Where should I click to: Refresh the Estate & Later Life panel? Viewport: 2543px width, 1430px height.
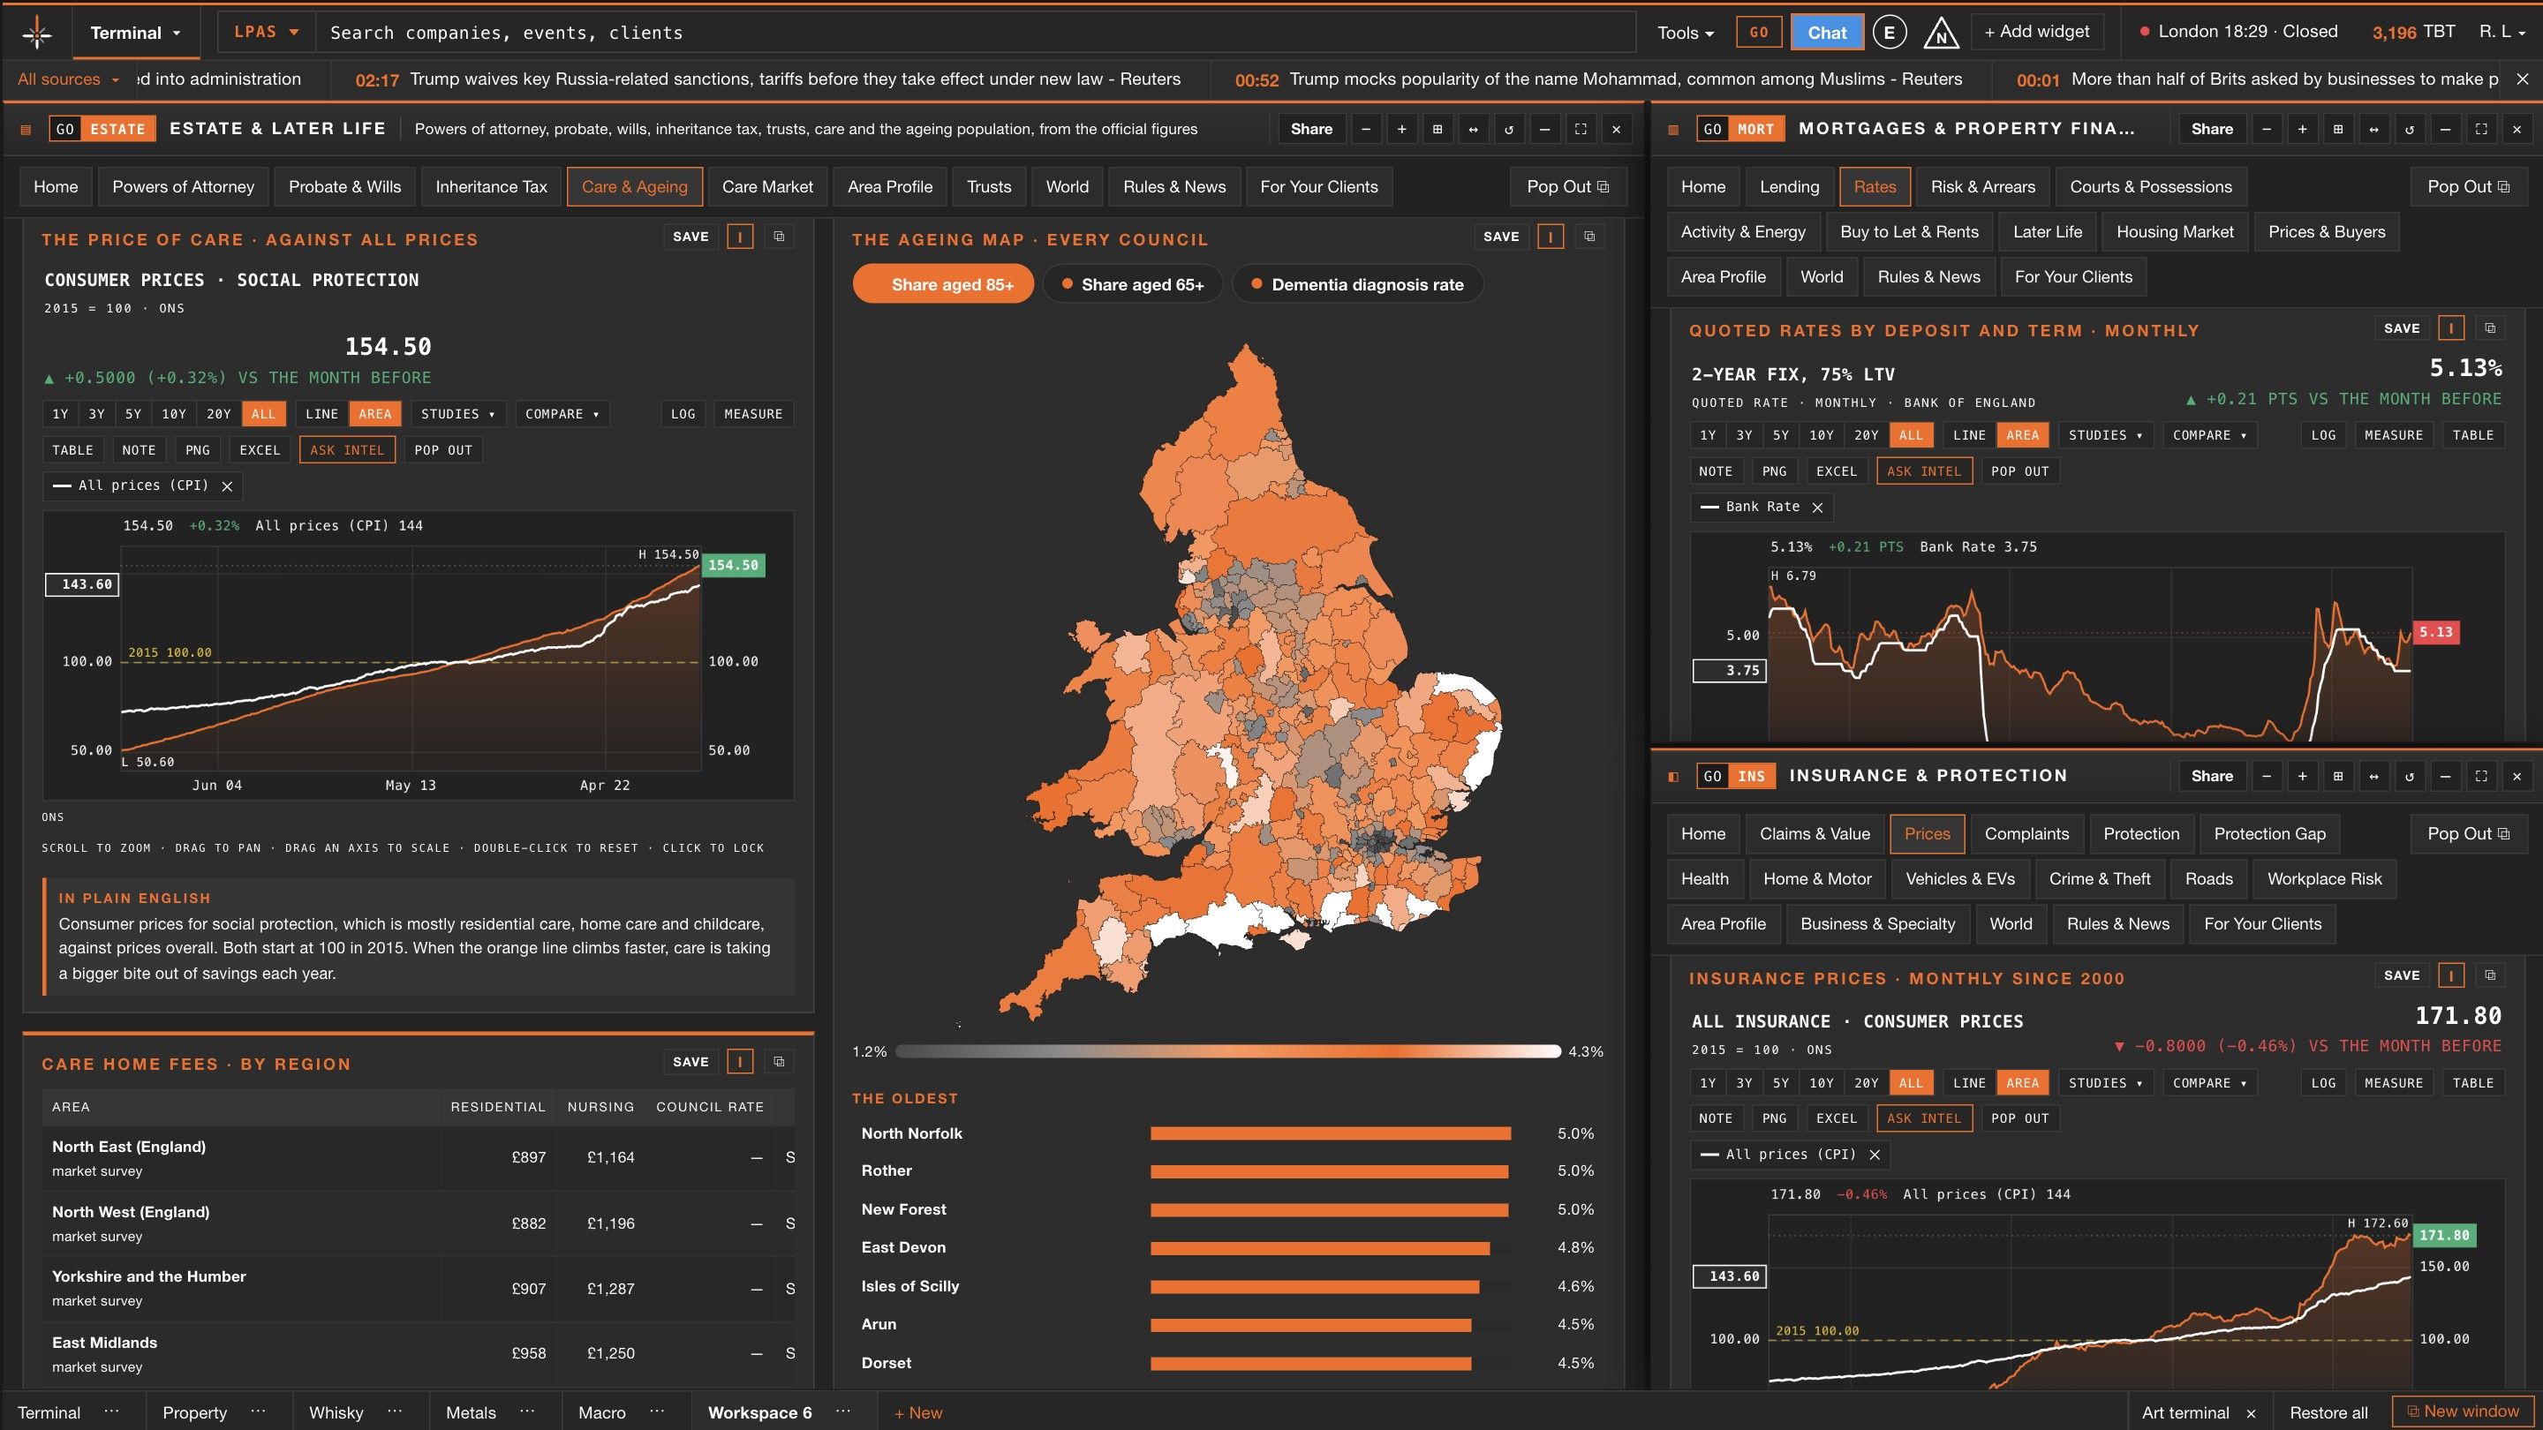click(x=1508, y=129)
